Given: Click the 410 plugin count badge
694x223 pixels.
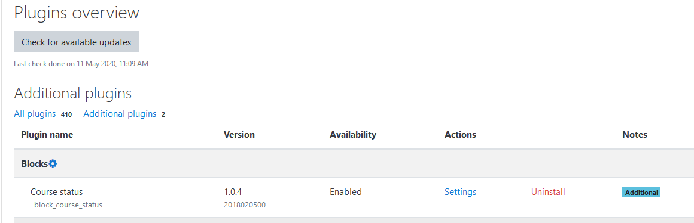Looking at the screenshot, I should coord(66,114).
